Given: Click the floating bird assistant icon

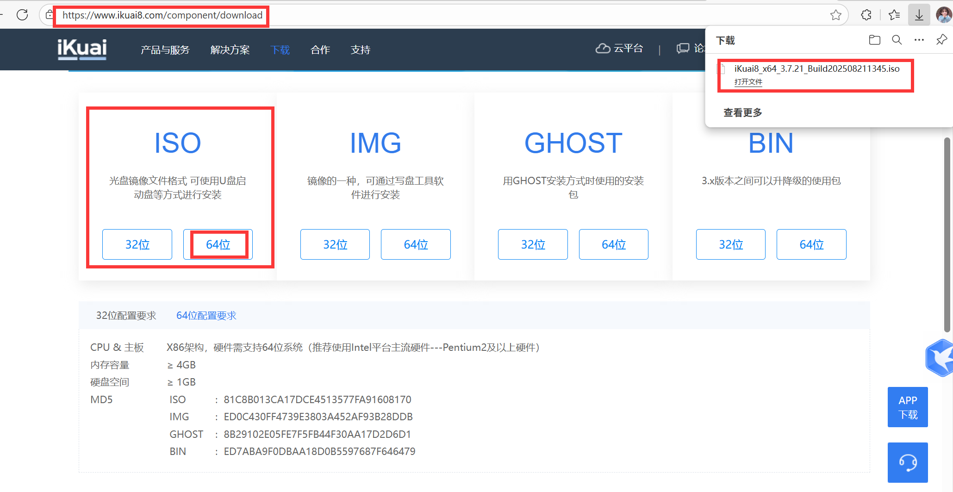Looking at the screenshot, I should pos(940,357).
